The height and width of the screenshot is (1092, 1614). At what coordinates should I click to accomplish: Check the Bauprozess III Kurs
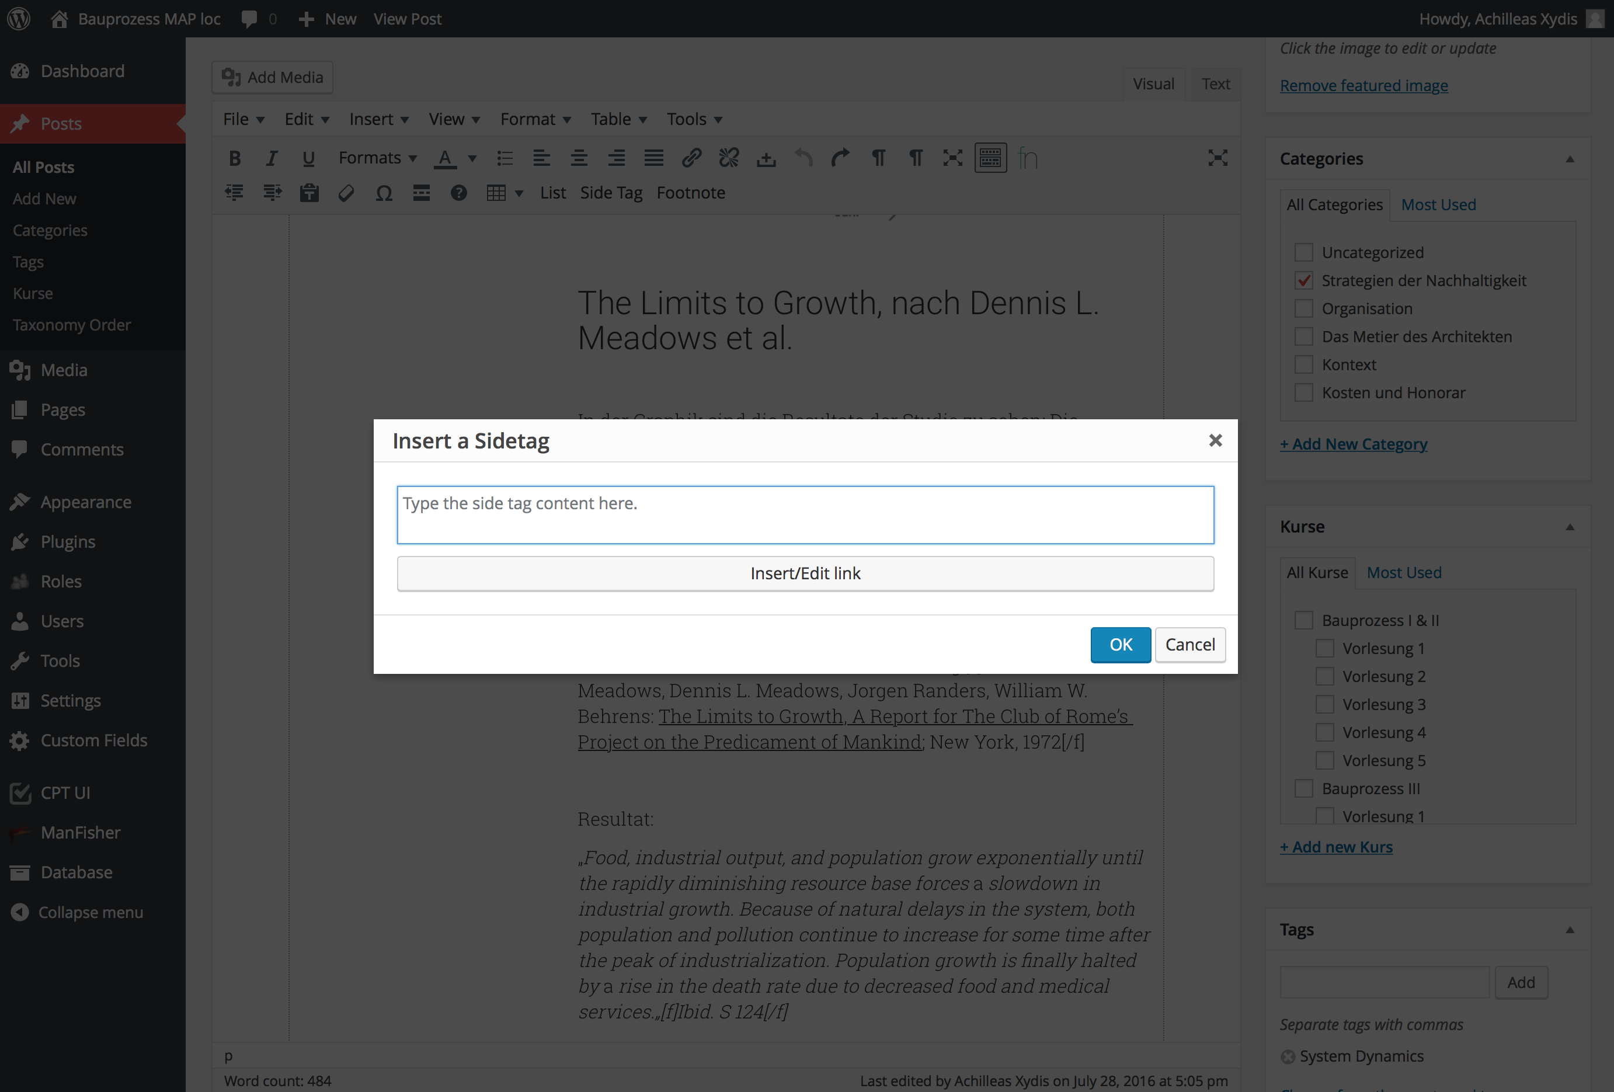click(1303, 788)
